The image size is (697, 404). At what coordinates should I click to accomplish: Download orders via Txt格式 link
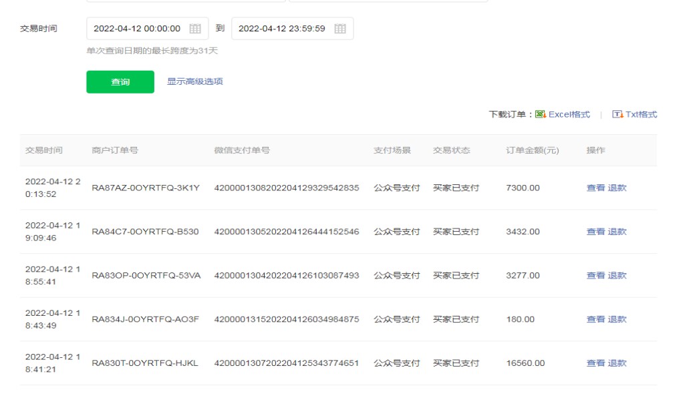pyautogui.click(x=642, y=114)
